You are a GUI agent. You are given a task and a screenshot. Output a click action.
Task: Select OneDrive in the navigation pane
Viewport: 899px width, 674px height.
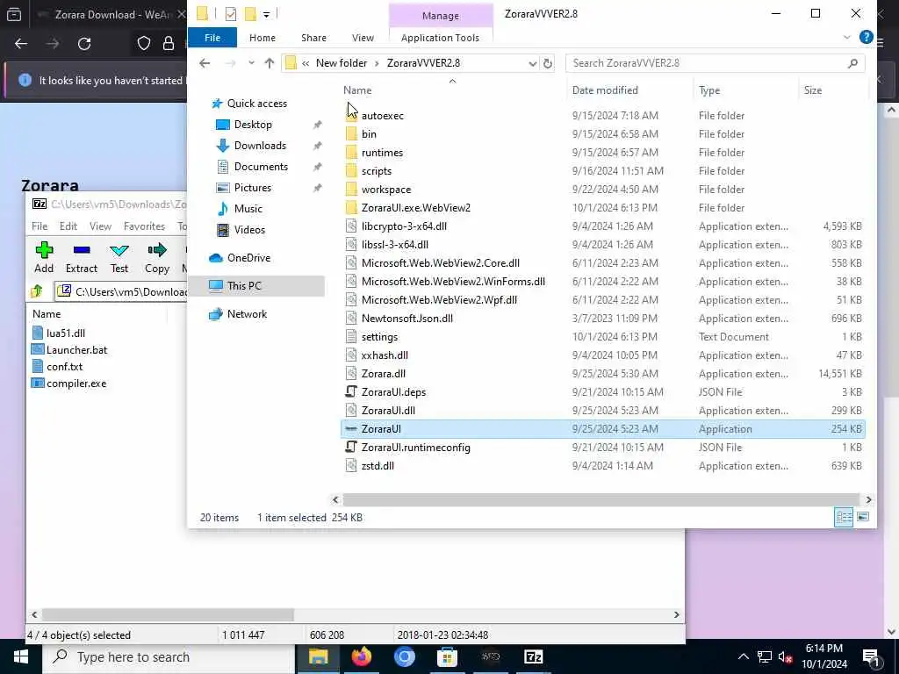(x=248, y=258)
